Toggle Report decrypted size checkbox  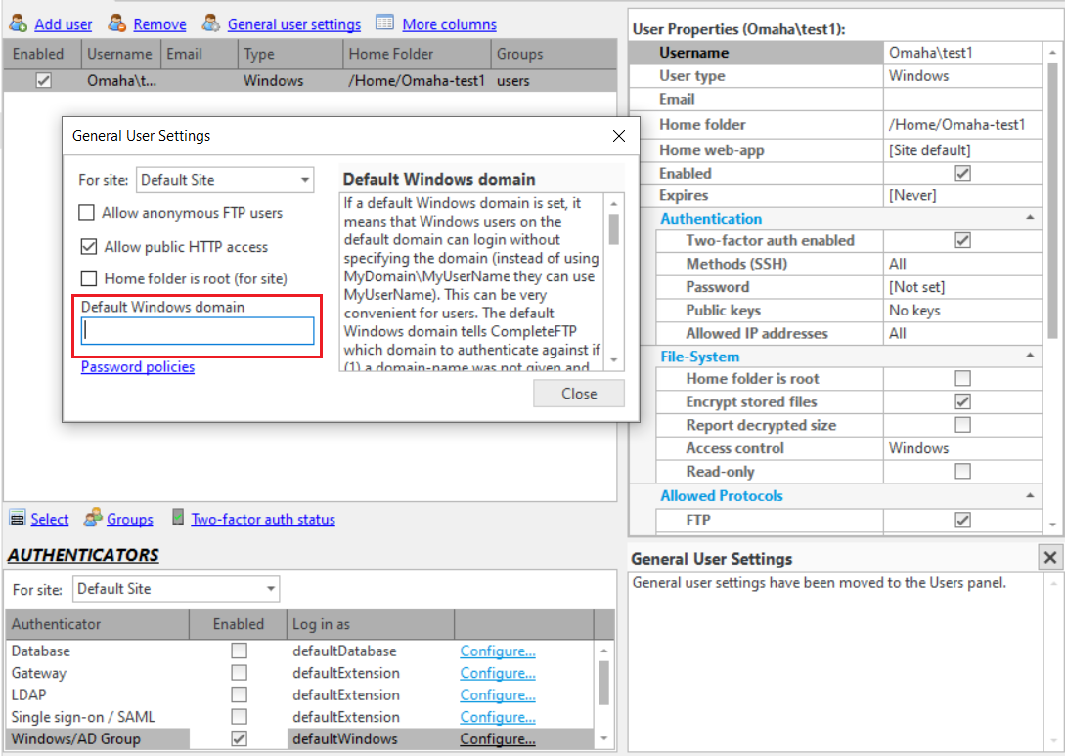[962, 424]
